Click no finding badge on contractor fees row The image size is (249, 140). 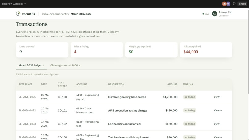pyautogui.click(x=190, y=124)
